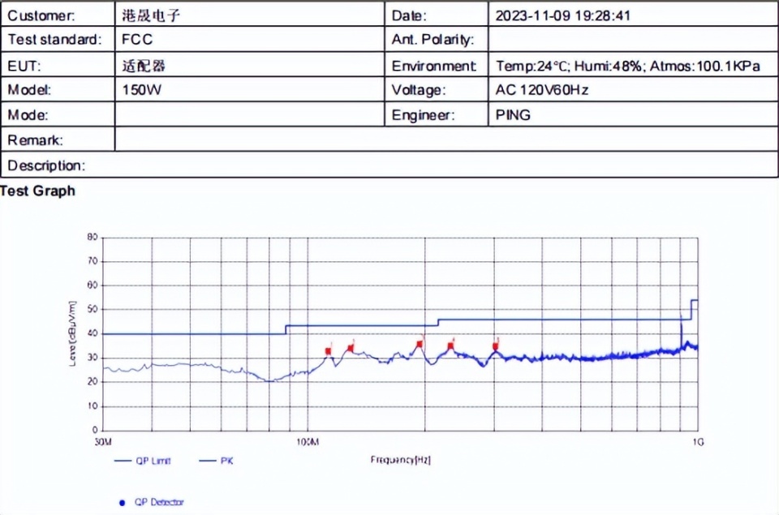Image resolution: width=779 pixels, height=515 pixels.
Task: Click the fifth red peak marker
Action: [x=495, y=346]
